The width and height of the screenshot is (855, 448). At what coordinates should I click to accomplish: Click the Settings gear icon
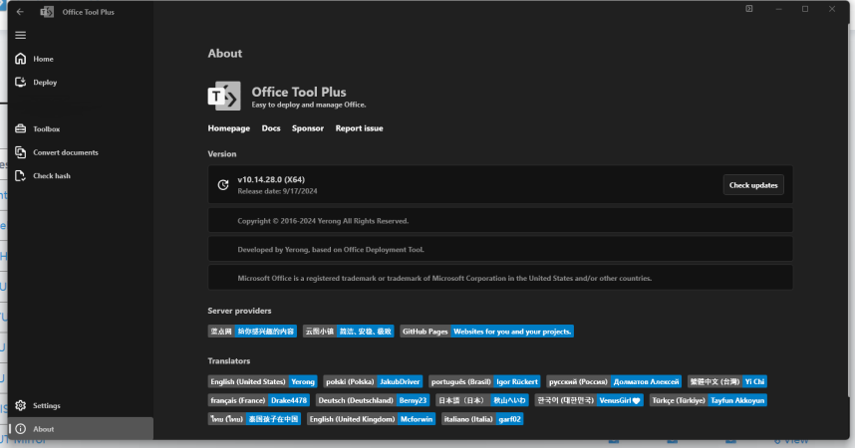[x=21, y=405]
